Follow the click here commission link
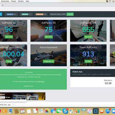 click(41, 82)
